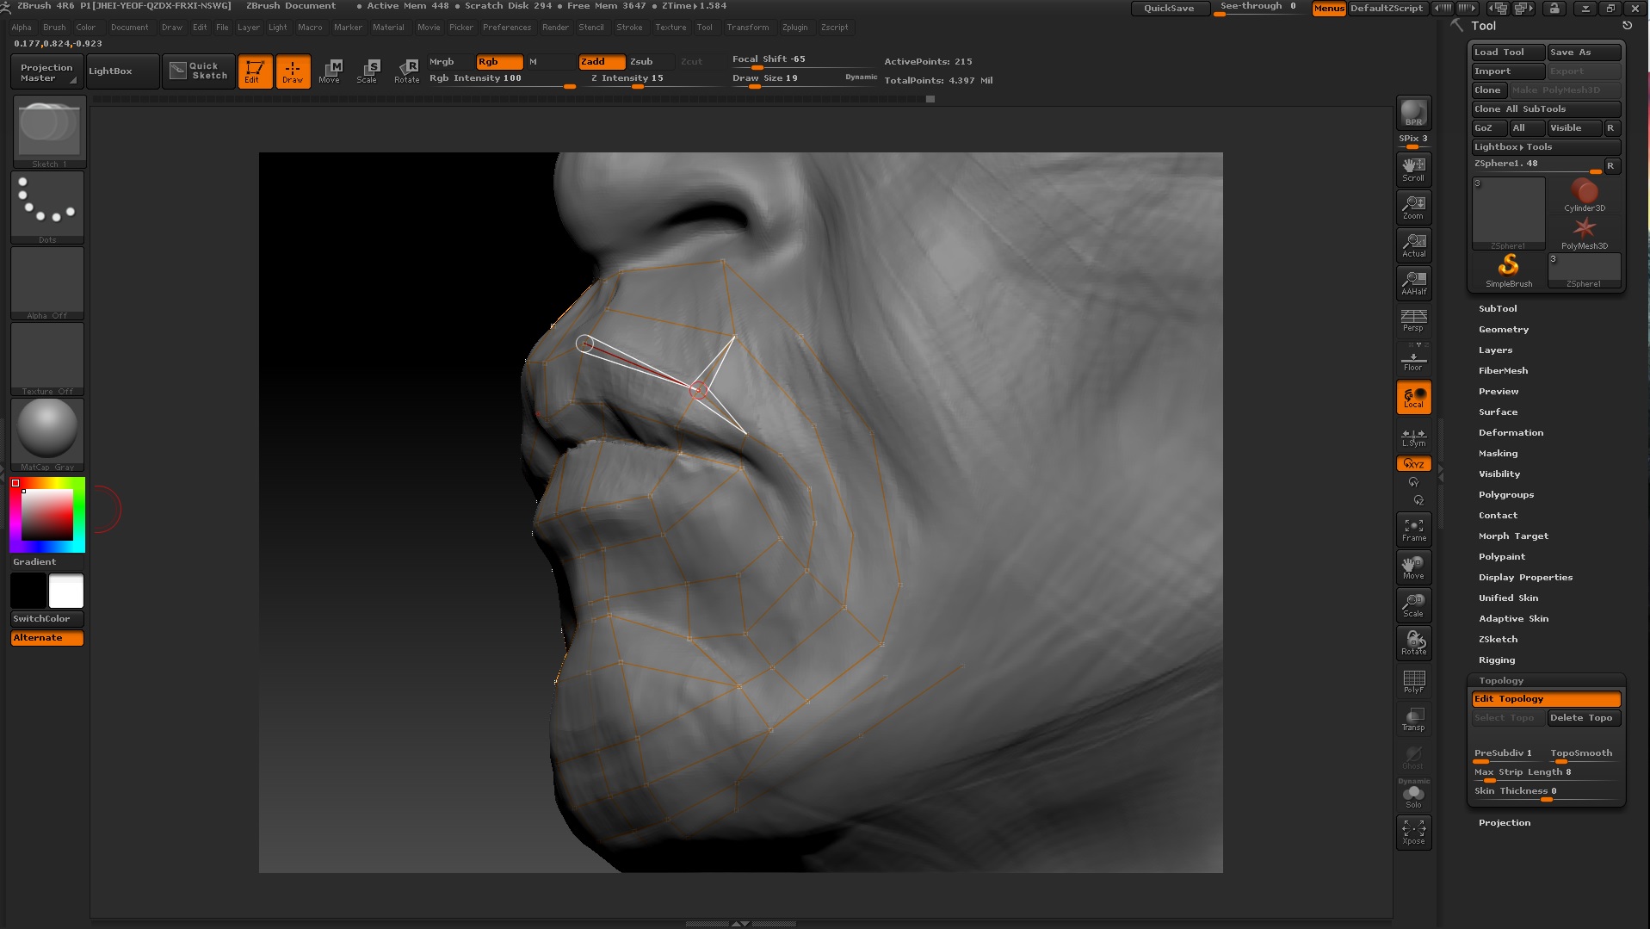1650x929 pixels.
Task: Expand the Geometry section
Action: [x=1504, y=330]
